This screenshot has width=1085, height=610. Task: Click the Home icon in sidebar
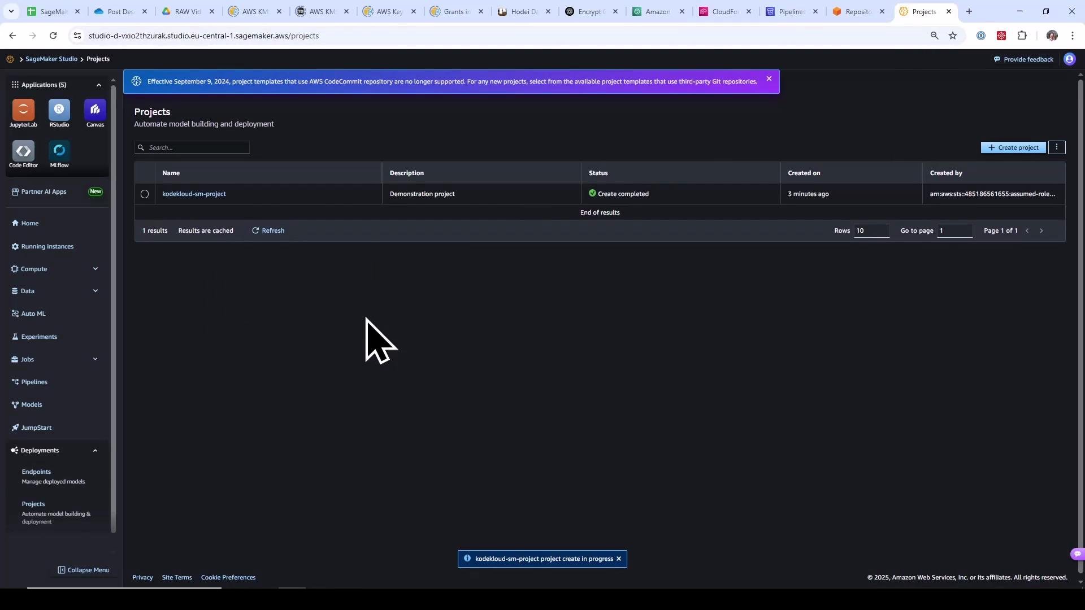15,223
